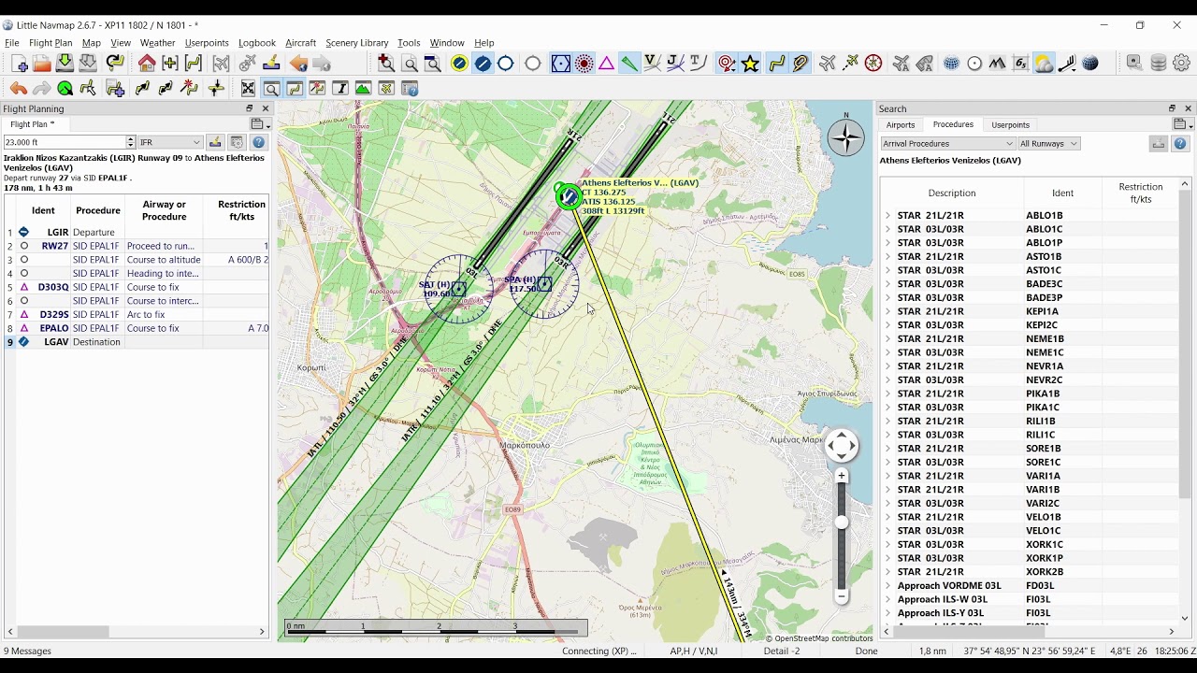
Task: Expand the STAR XORK2B row
Action: tap(887, 571)
